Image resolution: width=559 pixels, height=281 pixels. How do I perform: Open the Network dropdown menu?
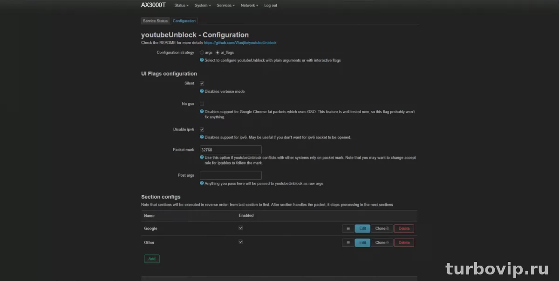click(249, 6)
